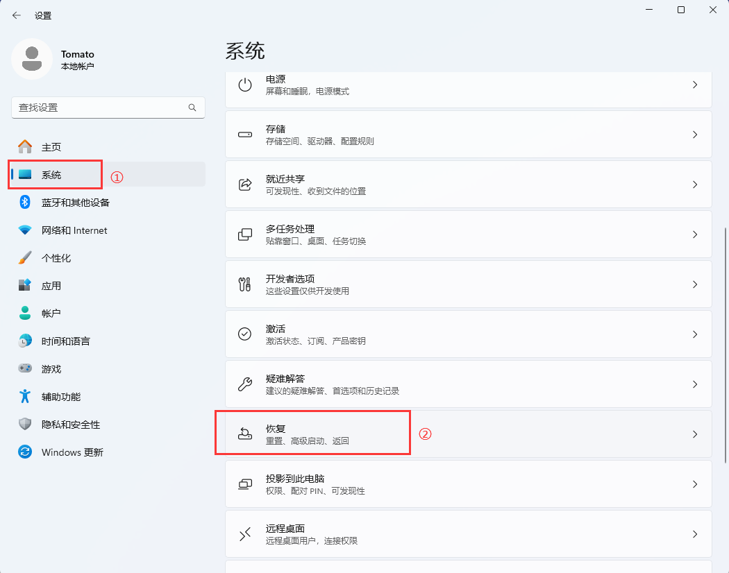Expand the 电源 row chevron

coord(694,85)
